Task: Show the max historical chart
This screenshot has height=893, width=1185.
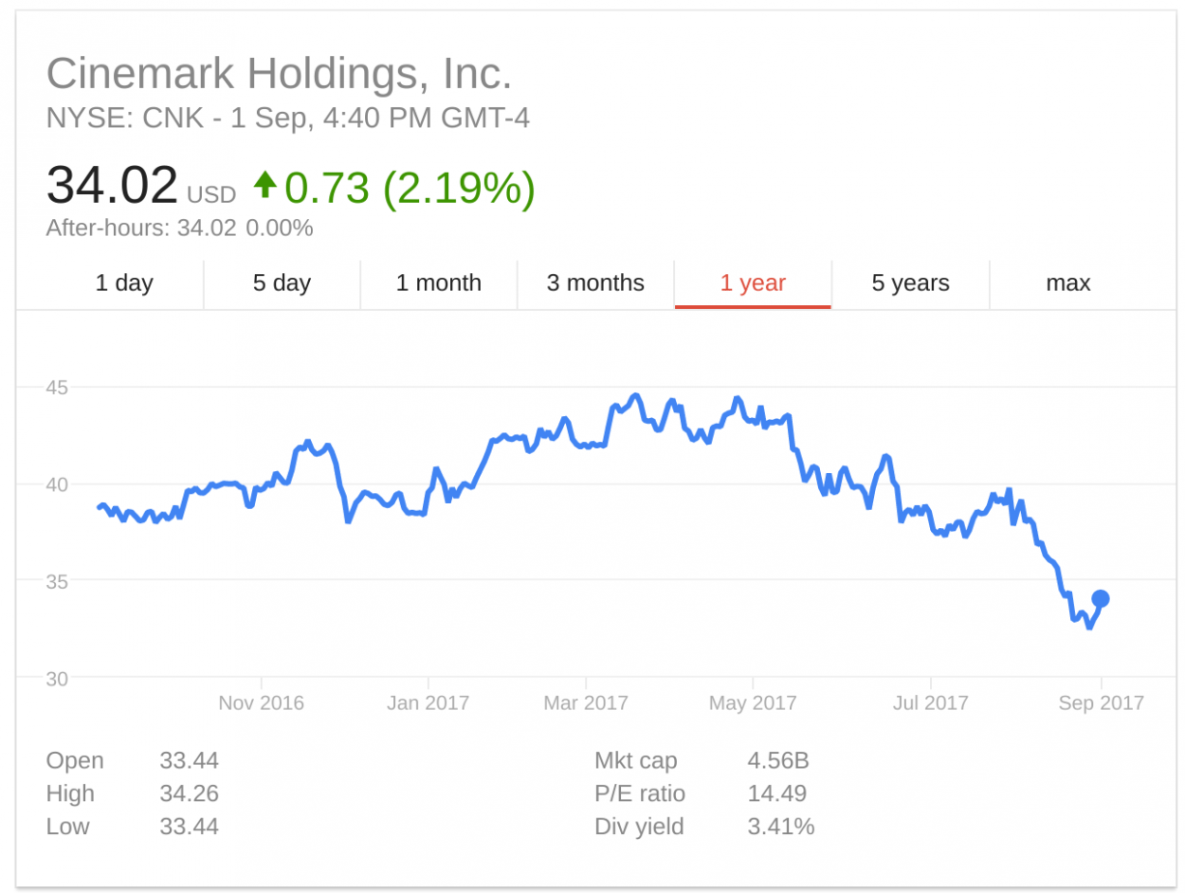Action: coord(1067,282)
